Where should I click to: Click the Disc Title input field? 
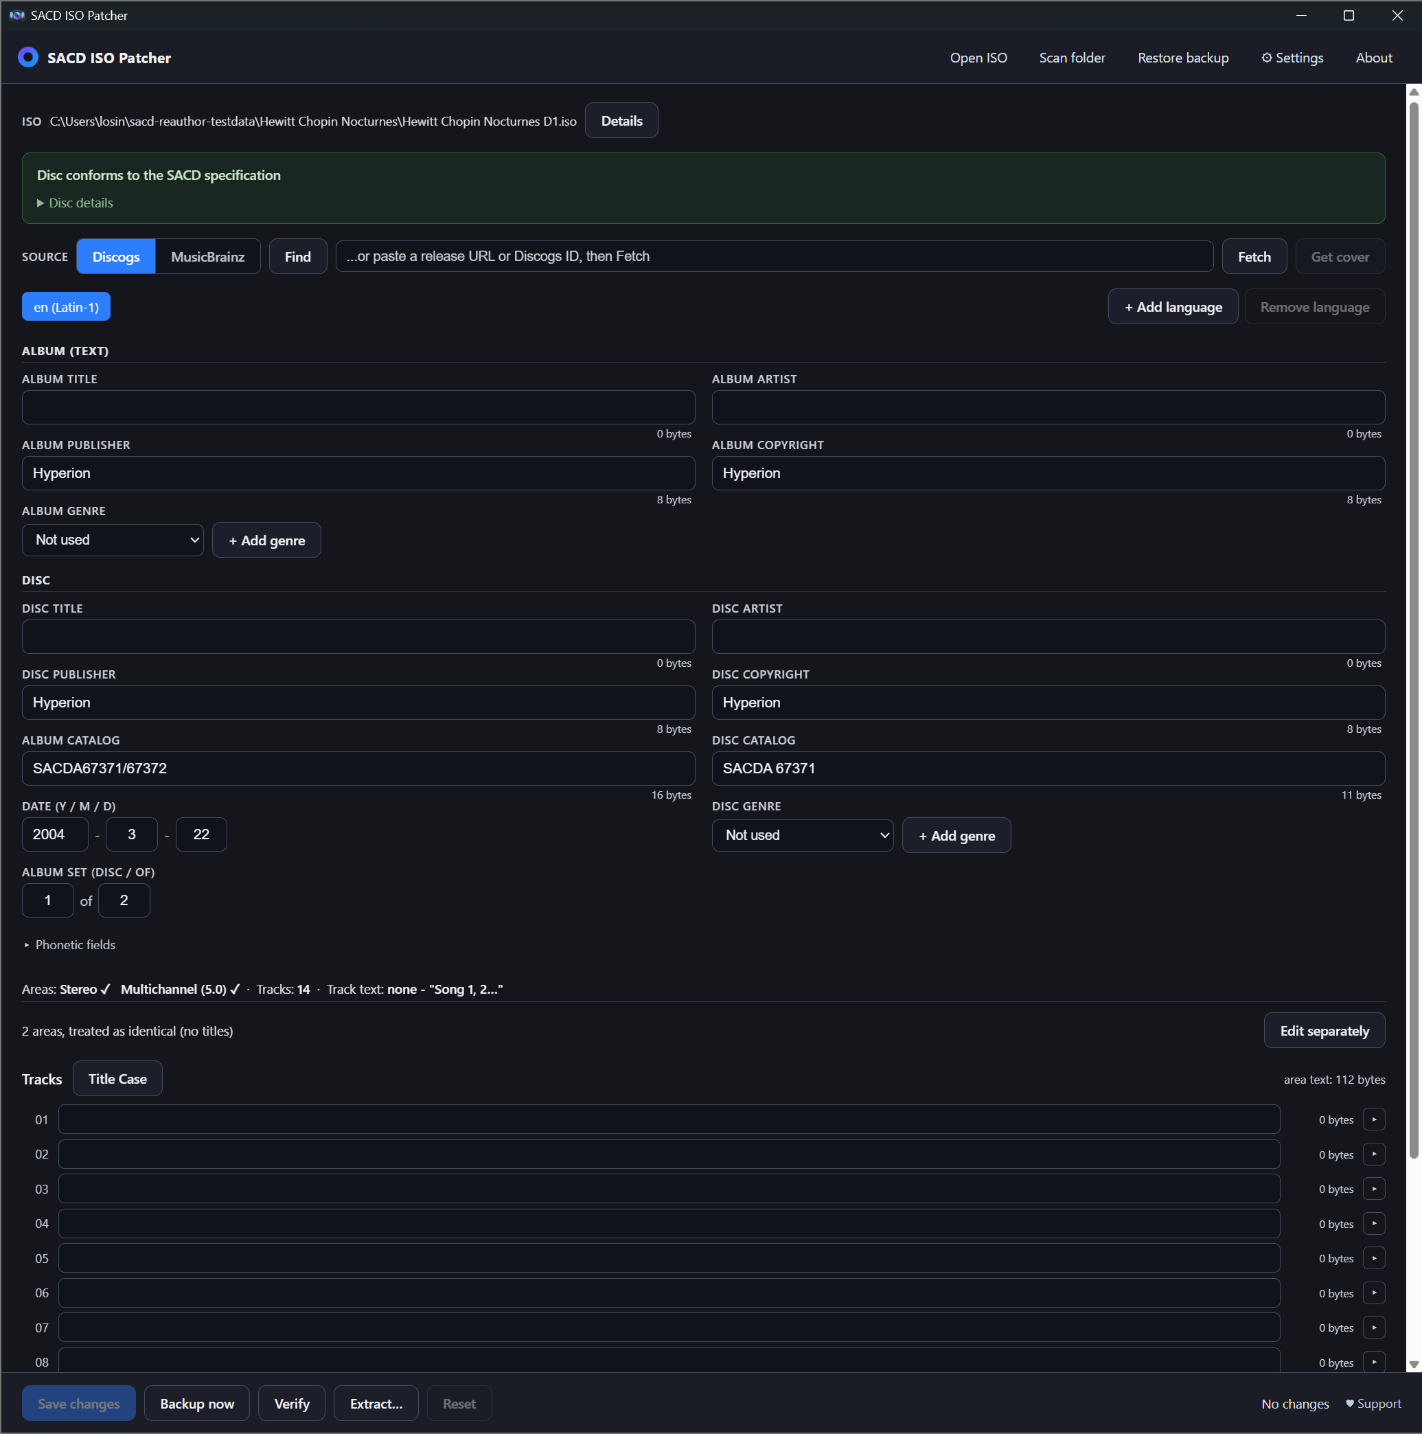pyautogui.click(x=358, y=636)
